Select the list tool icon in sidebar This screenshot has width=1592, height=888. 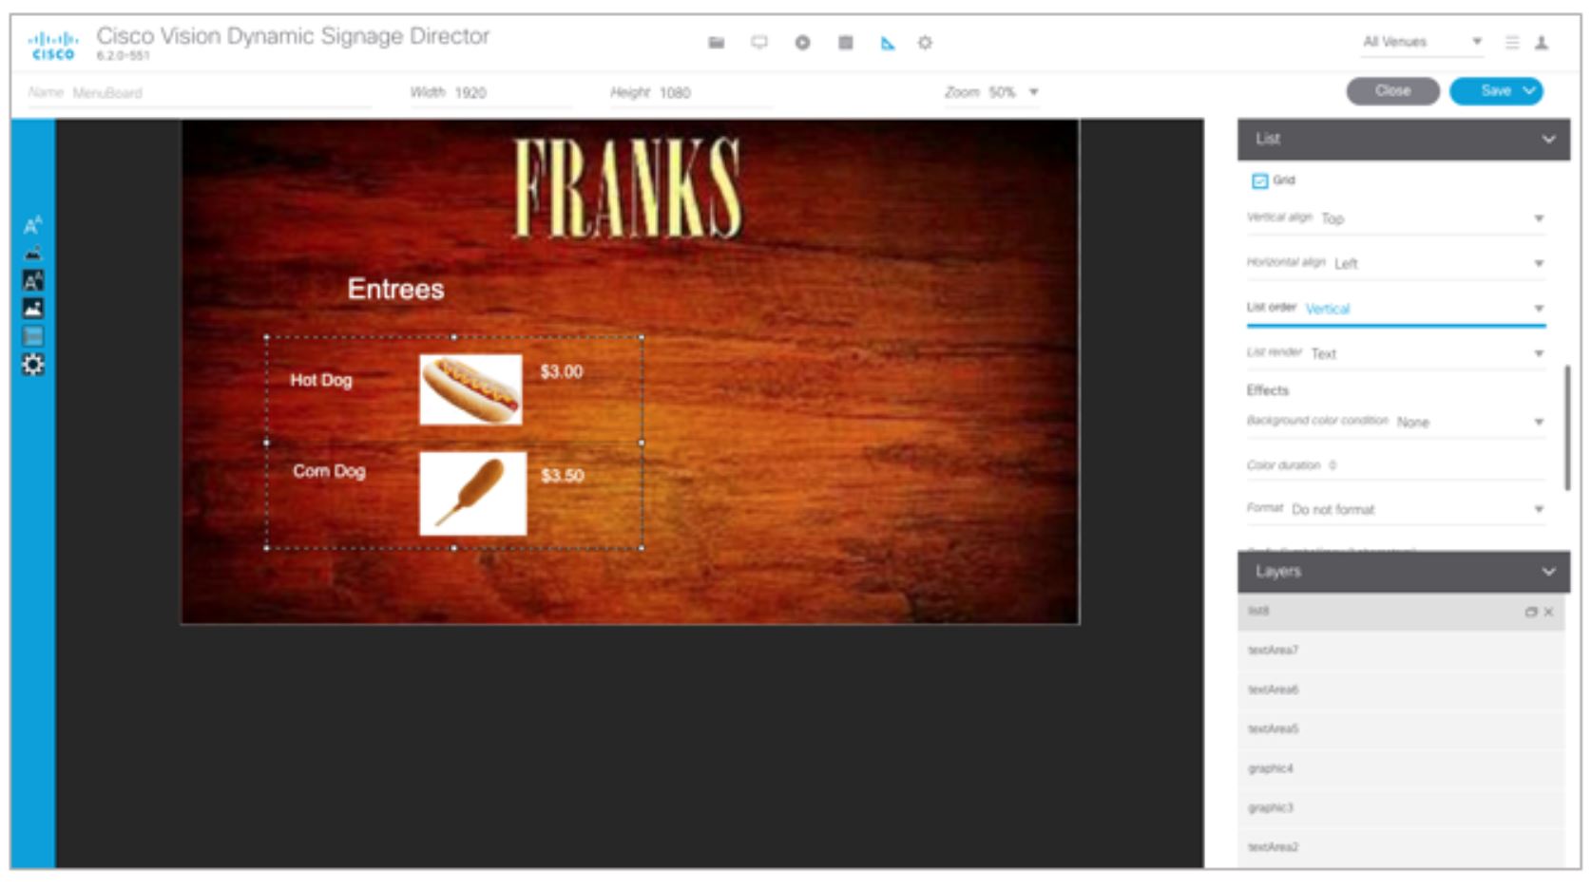[x=33, y=336]
